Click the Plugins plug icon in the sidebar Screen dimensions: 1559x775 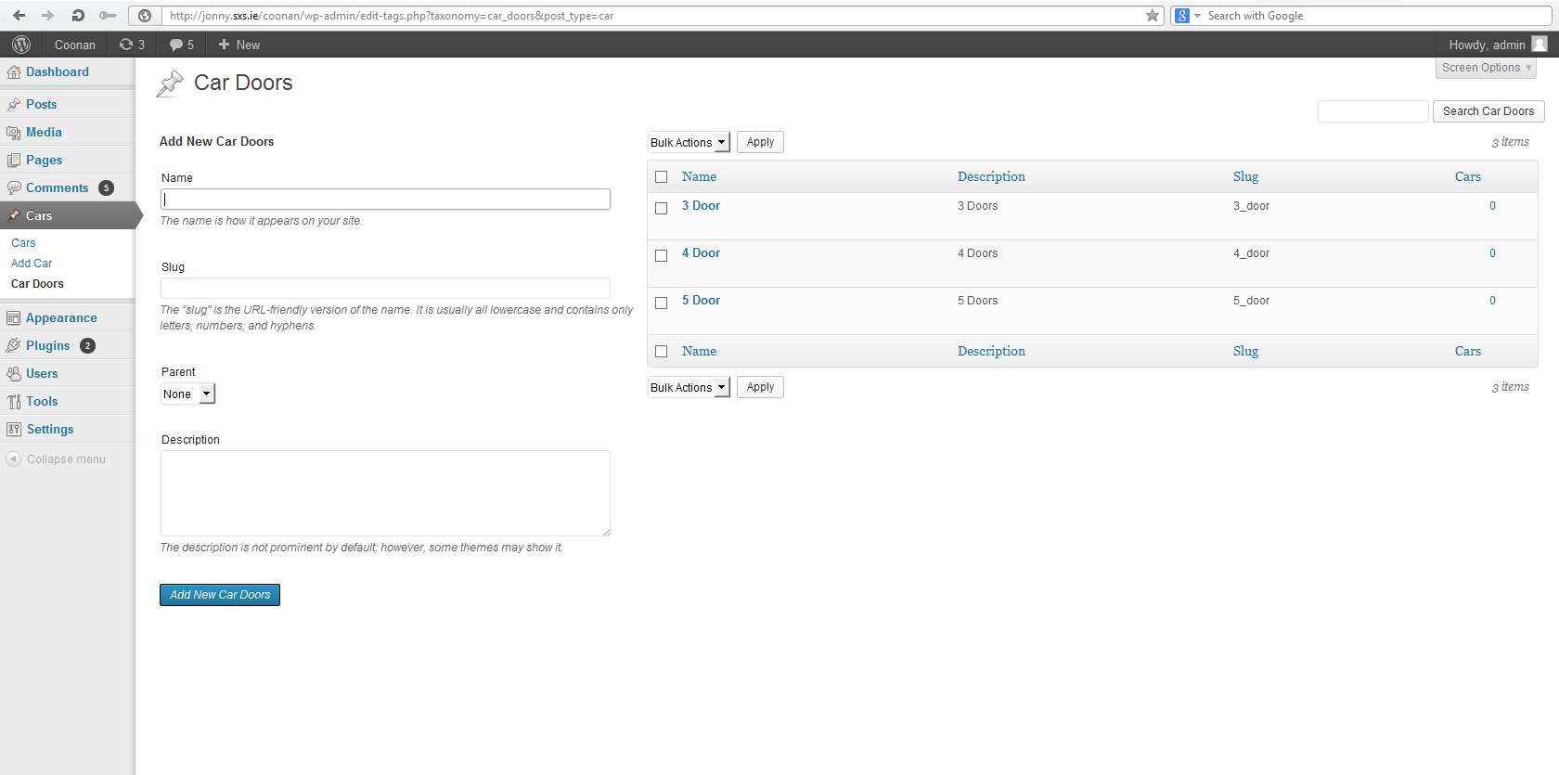13,345
